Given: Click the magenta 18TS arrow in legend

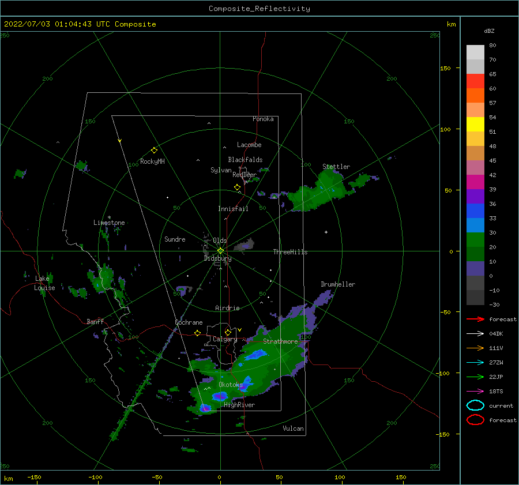Looking at the screenshot, I should tap(475, 392).
